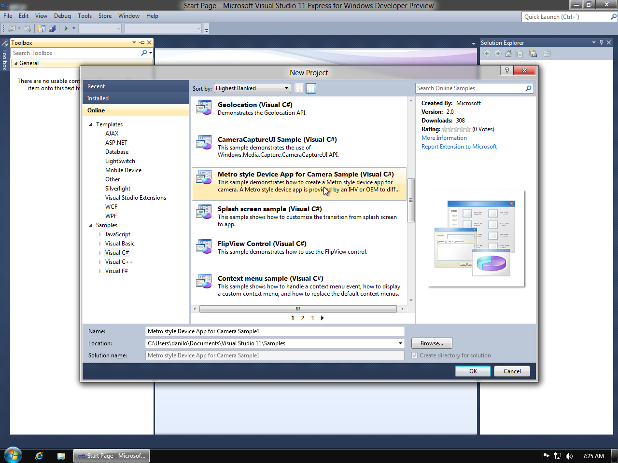The height and width of the screenshot is (463, 618).
Task: Click the Save All toolbar icon
Action: tap(52, 28)
